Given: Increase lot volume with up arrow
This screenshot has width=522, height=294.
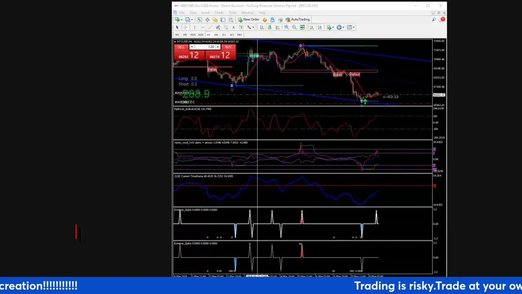Looking at the screenshot, I should coord(218,47).
